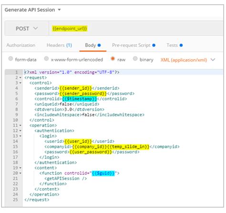Select the raw body radio button

[x=113, y=59]
